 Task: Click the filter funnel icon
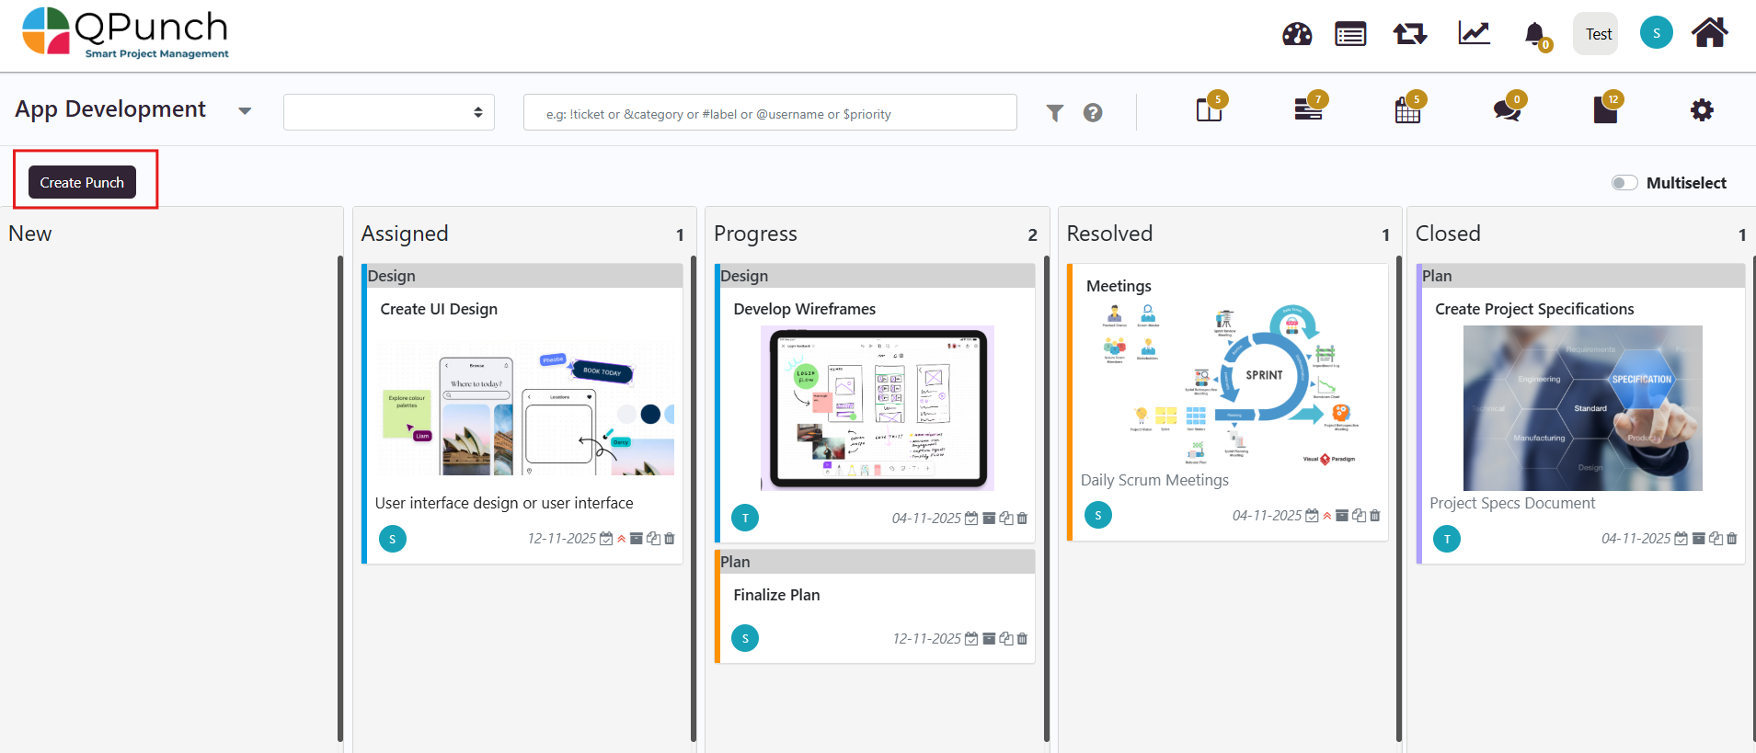[x=1054, y=113]
